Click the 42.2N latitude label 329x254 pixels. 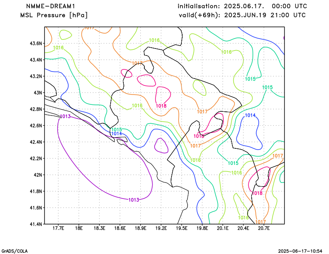36,158
